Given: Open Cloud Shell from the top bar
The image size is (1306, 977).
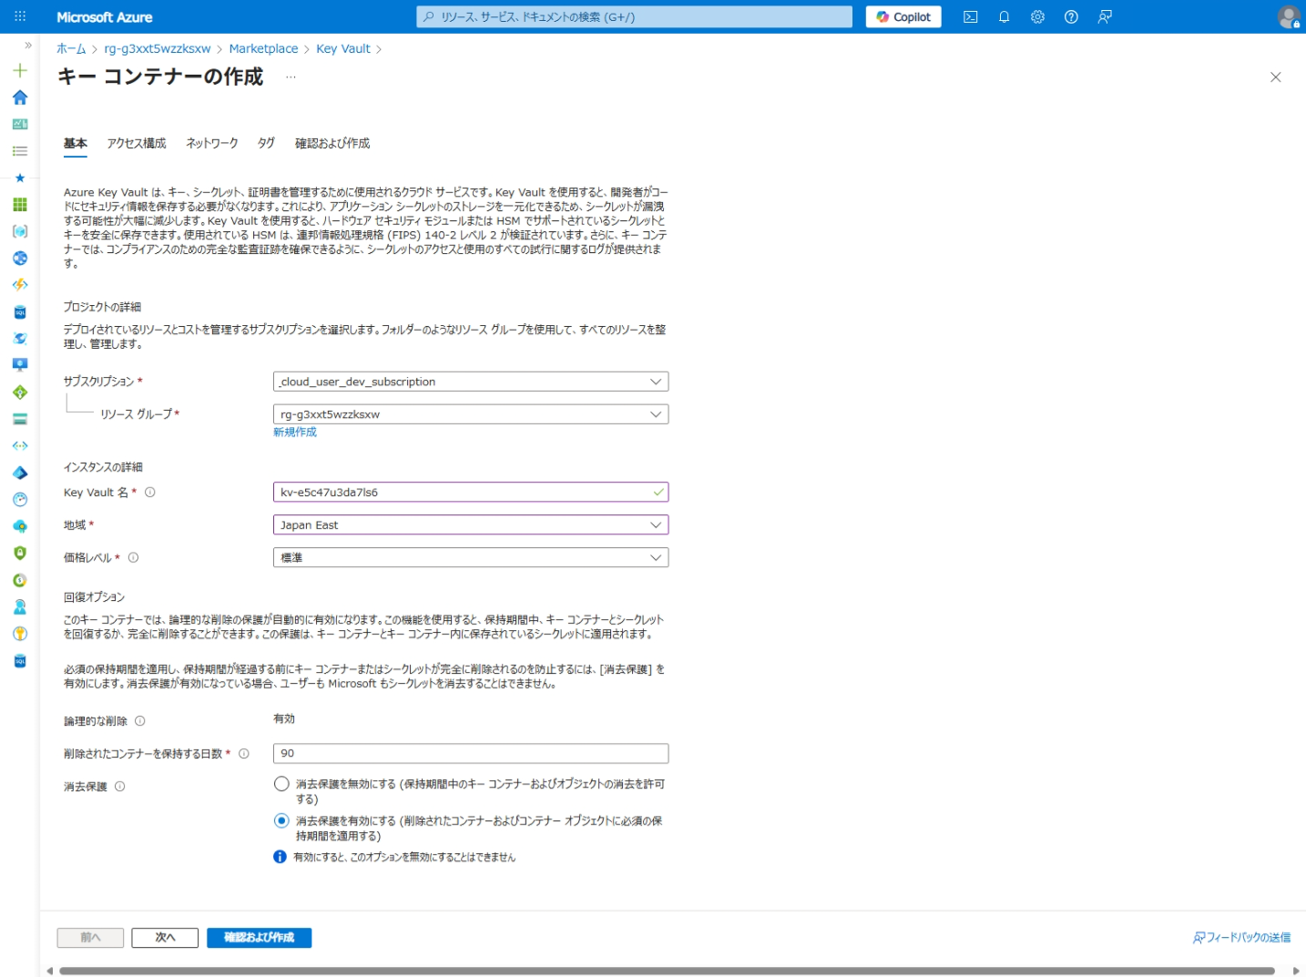Looking at the screenshot, I should tap(970, 16).
